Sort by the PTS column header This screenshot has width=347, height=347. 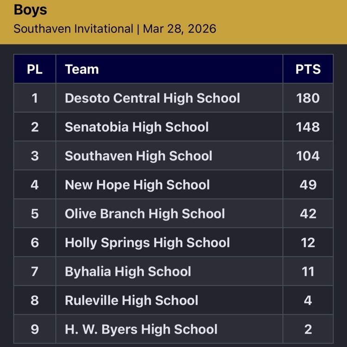[308, 69]
